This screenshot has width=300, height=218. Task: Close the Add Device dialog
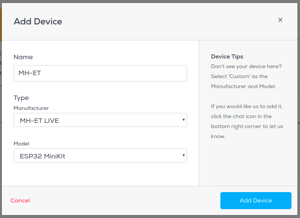coord(280,20)
